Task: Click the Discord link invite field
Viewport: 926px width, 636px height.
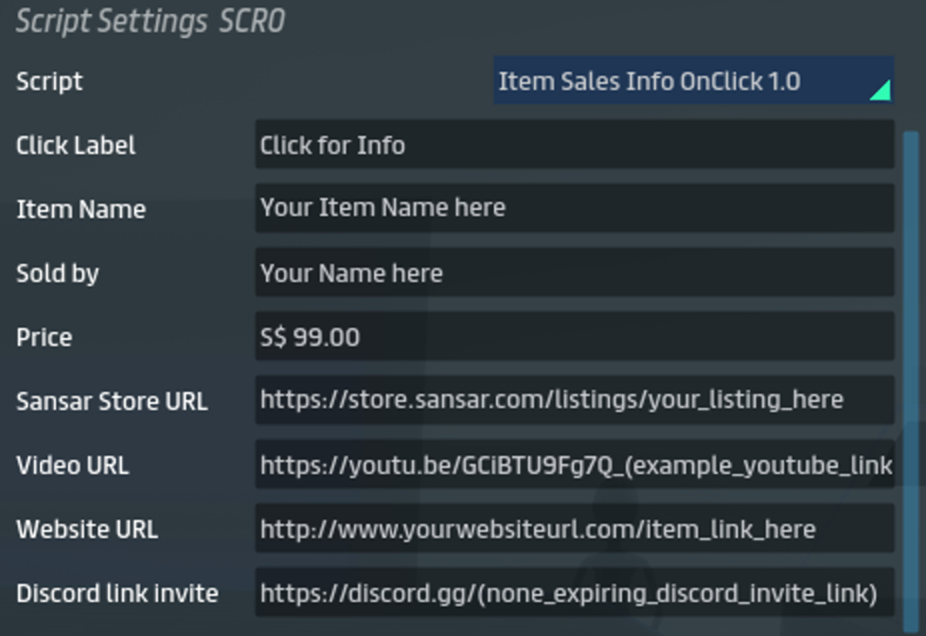Action: click(x=574, y=593)
